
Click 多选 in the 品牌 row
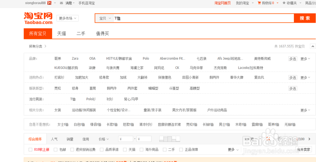coord(293,59)
